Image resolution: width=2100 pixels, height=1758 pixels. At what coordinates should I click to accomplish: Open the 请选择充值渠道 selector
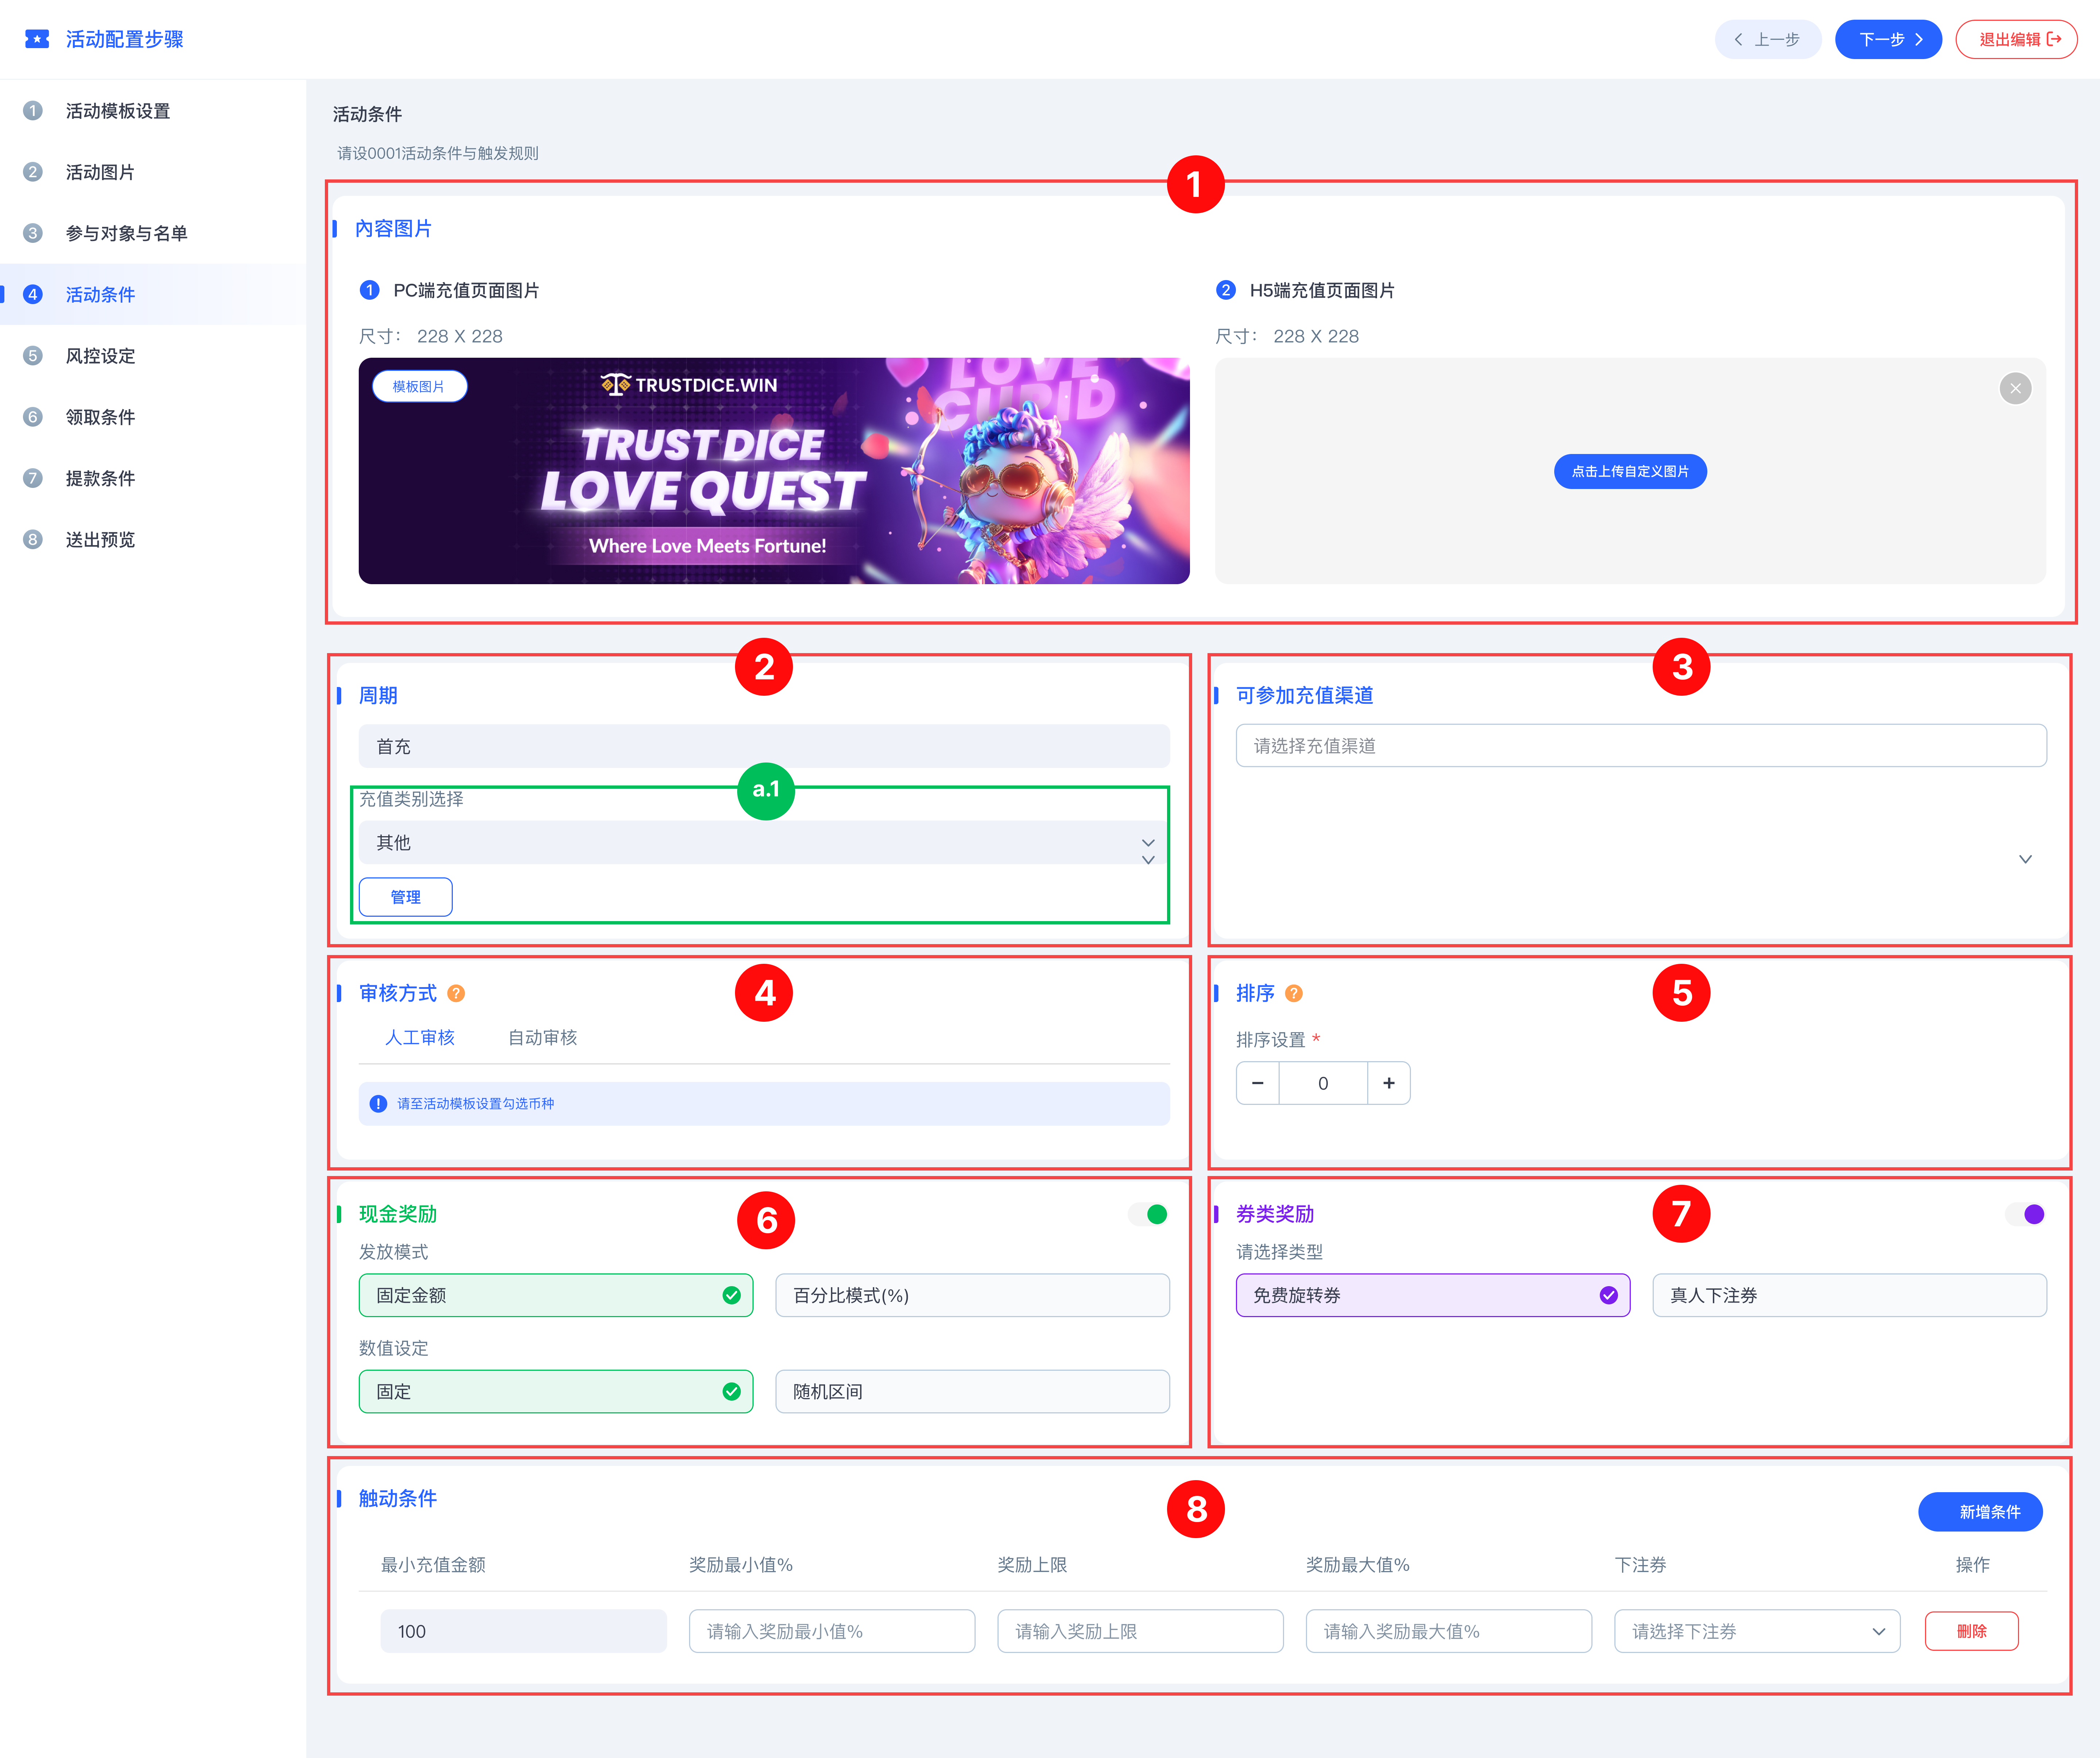point(1641,746)
